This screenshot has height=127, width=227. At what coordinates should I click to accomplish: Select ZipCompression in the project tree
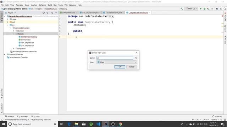click(x=28, y=46)
